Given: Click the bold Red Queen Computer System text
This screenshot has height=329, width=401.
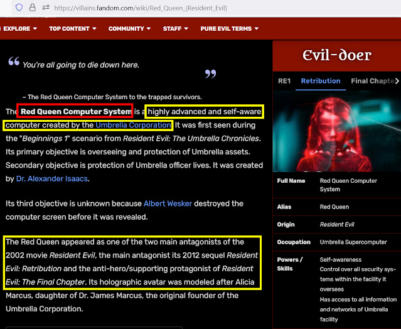Looking at the screenshot, I should click(x=76, y=112).
